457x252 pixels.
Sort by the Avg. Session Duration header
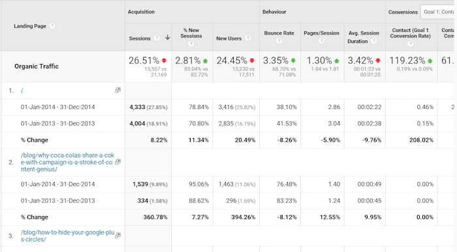(364, 37)
